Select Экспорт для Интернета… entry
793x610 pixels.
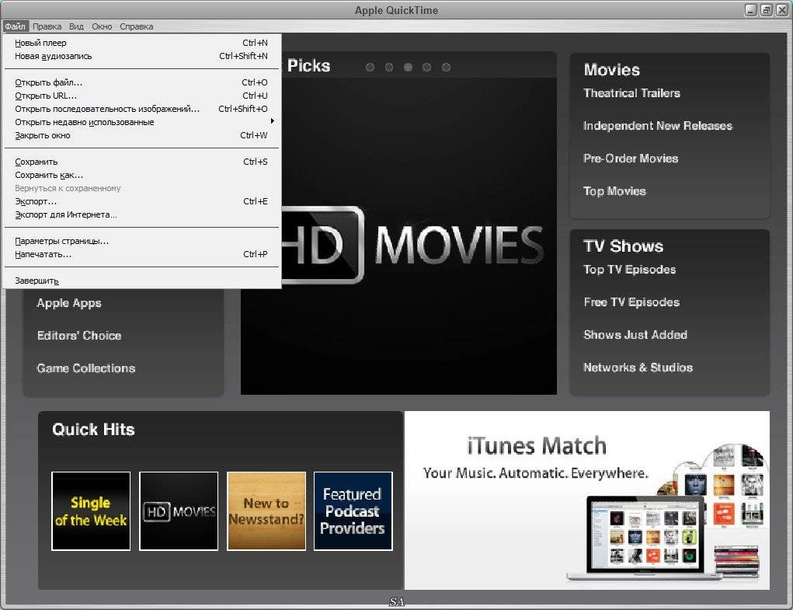click(x=141, y=214)
